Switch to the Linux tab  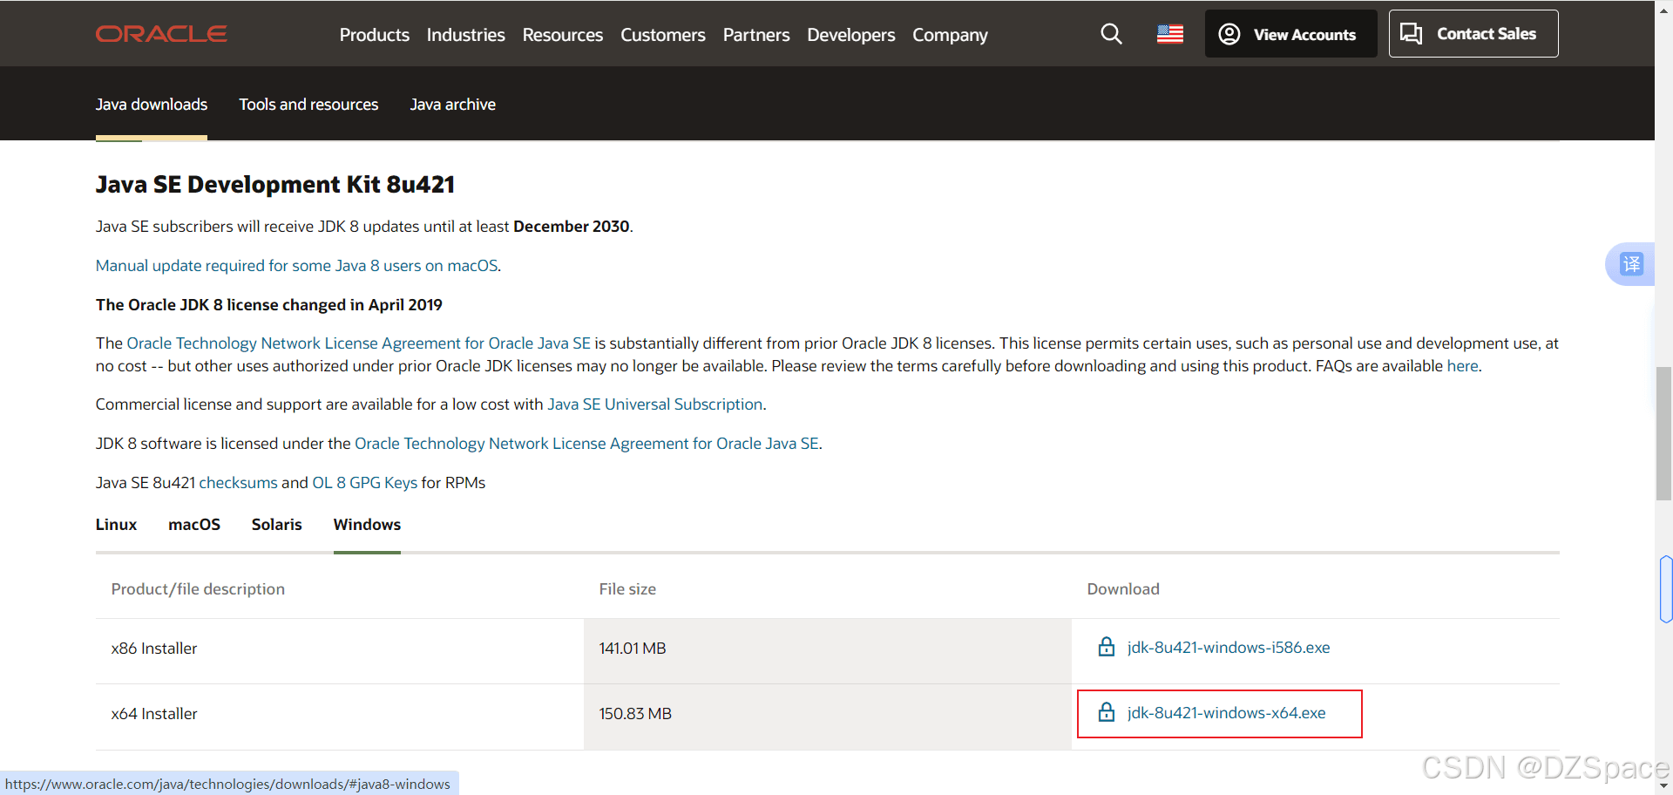coord(116,525)
